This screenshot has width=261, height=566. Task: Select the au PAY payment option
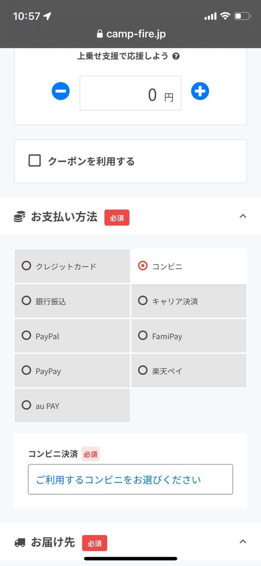[72, 405]
